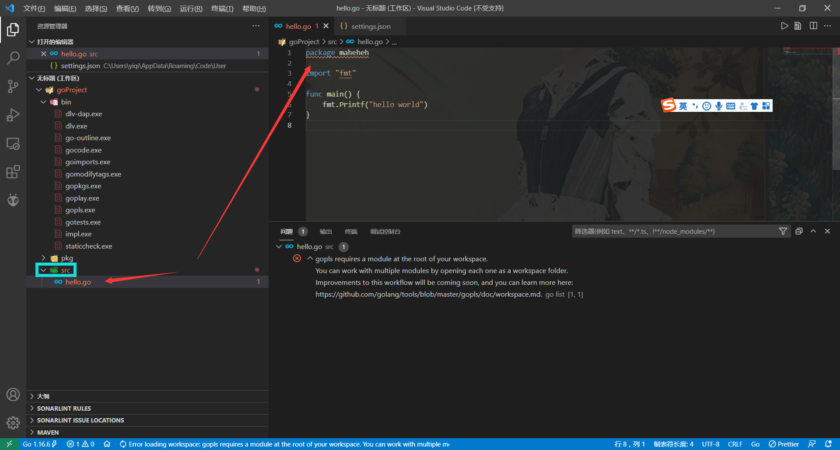Split the editor with the split icon

click(813, 26)
